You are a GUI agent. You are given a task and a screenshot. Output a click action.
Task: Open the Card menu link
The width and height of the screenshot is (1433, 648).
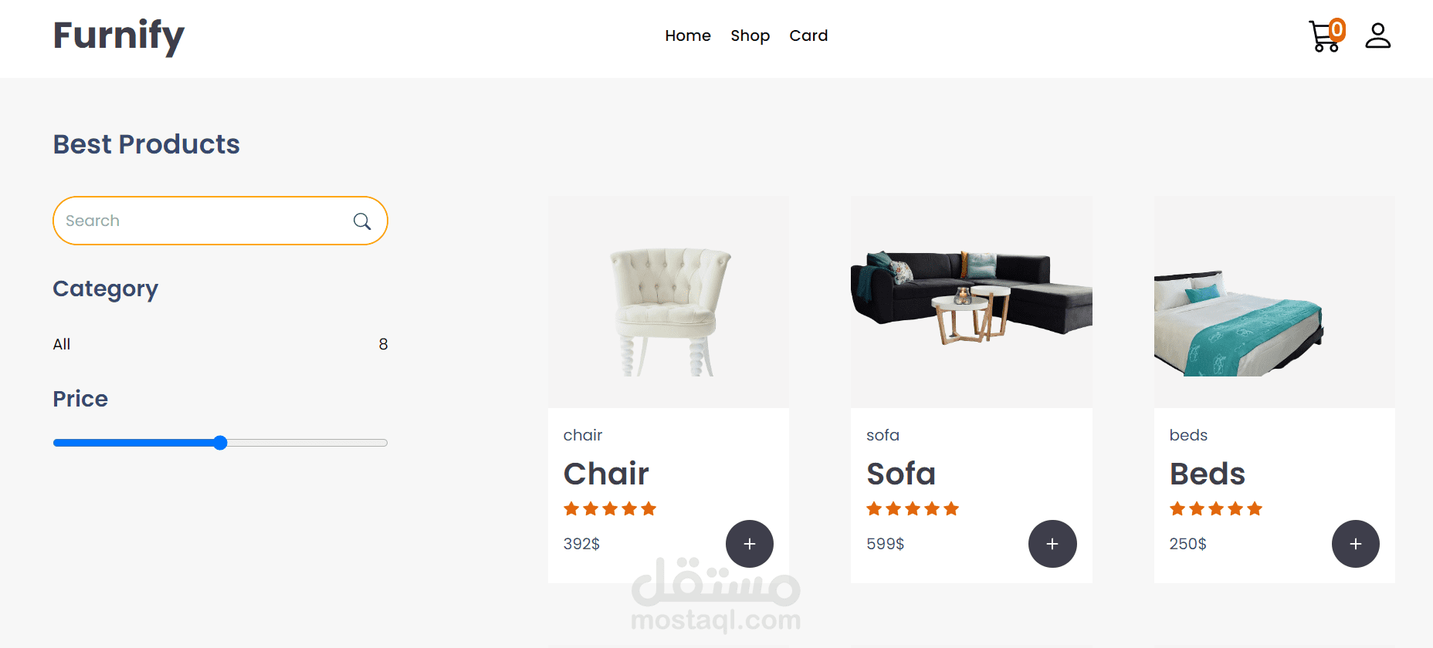click(x=808, y=35)
